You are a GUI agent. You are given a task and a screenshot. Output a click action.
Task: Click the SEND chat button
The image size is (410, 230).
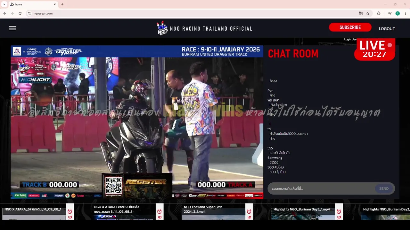tap(384, 188)
